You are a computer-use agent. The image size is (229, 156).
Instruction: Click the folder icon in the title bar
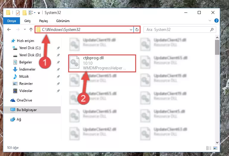[8, 13]
